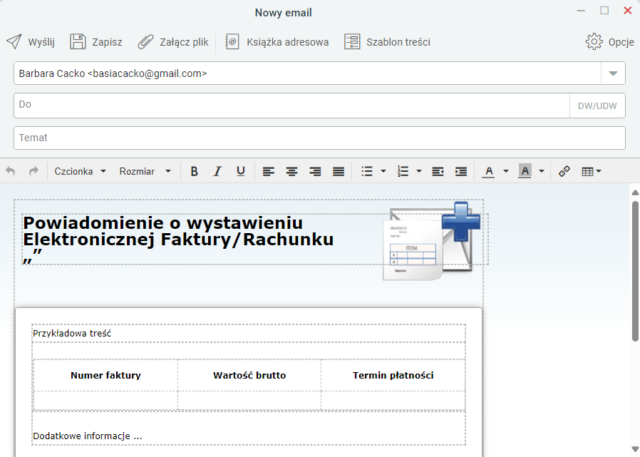
Task: Open the Rozmiar size dropdown
Action: point(145,171)
